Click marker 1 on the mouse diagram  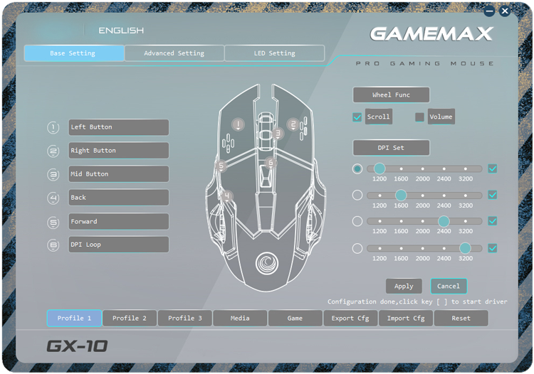point(238,124)
